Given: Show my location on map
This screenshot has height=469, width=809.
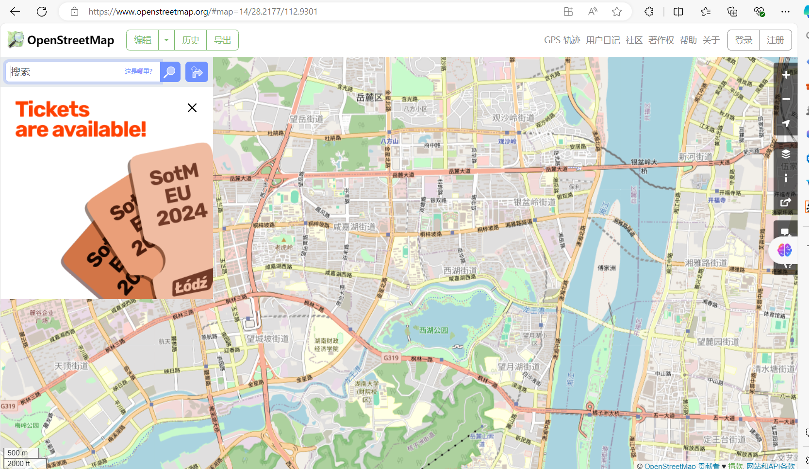Looking at the screenshot, I should pos(786,123).
